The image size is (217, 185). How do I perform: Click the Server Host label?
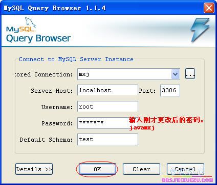tap(52, 91)
